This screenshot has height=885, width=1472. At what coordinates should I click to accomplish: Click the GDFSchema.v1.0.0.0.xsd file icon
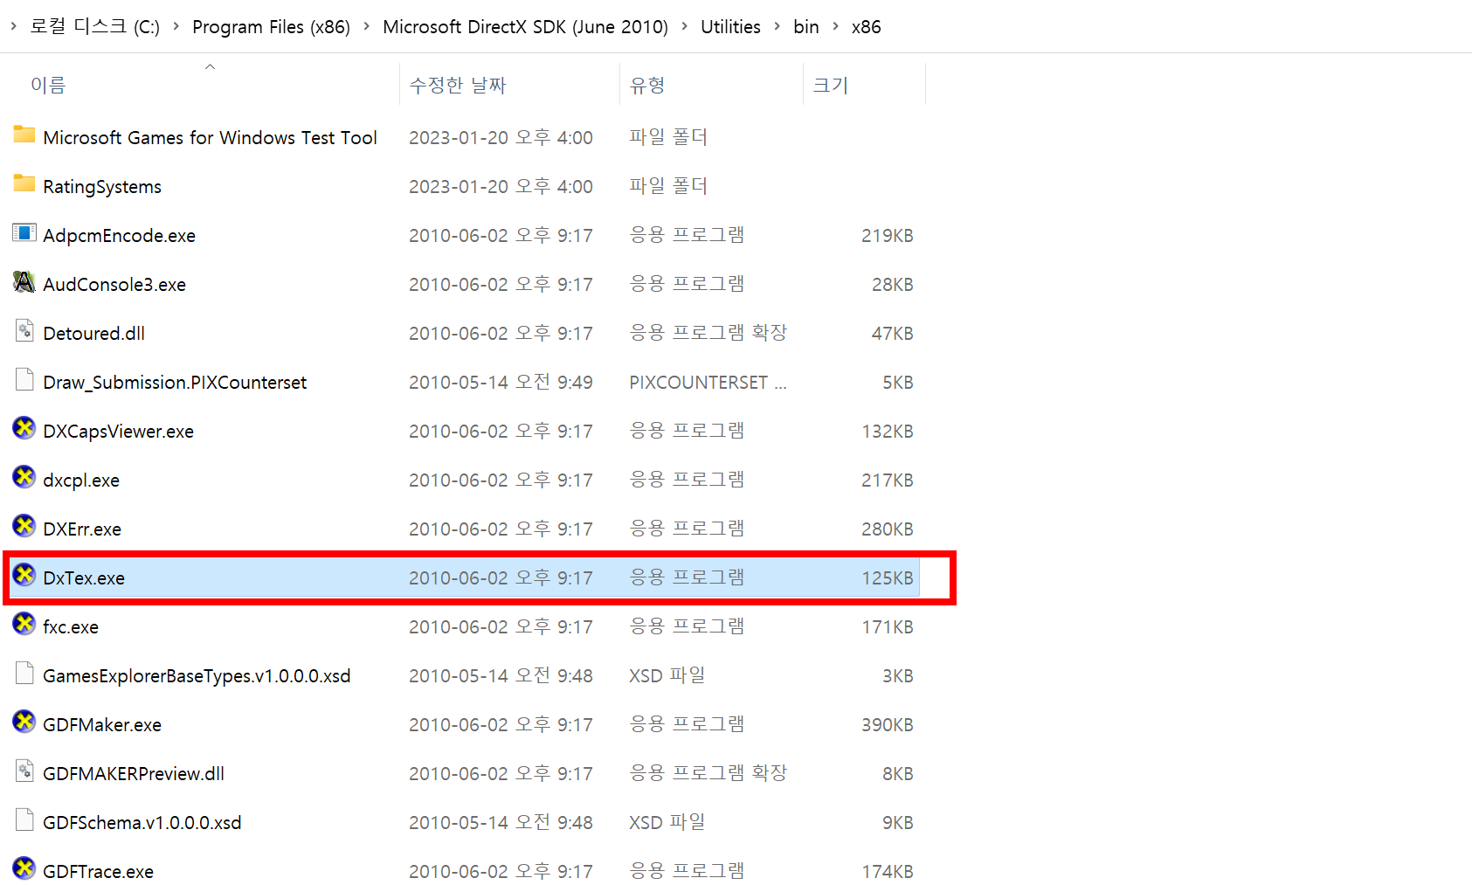pos(24,819)
